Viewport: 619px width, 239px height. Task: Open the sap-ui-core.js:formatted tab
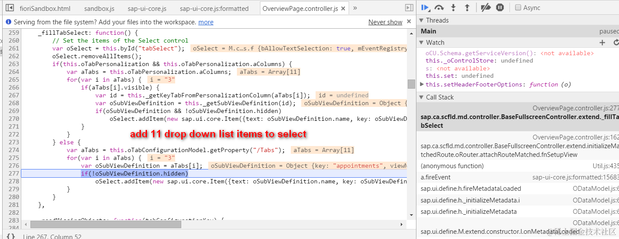pos(214,8)
